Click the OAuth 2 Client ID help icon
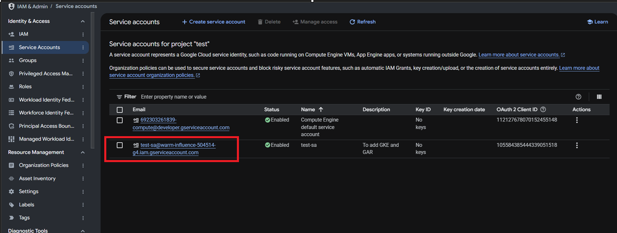The image size is (617, 233). tap(543, 109)
